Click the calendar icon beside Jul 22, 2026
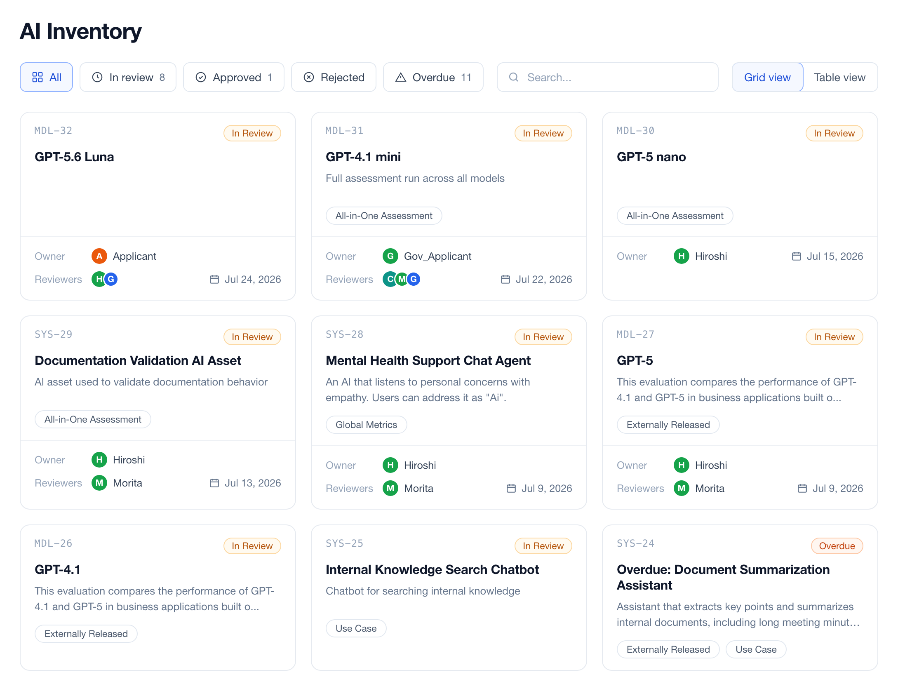898x677 pixels. click(505, 279)
